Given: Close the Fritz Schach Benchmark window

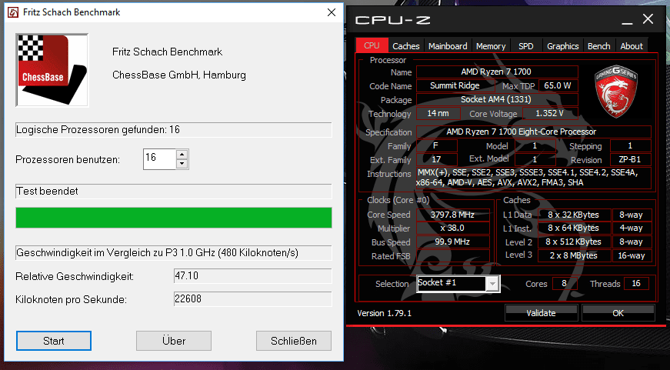Looking at the screenshot, I should (x=332, y=12).
